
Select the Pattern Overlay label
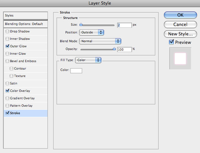pos(21,106)
